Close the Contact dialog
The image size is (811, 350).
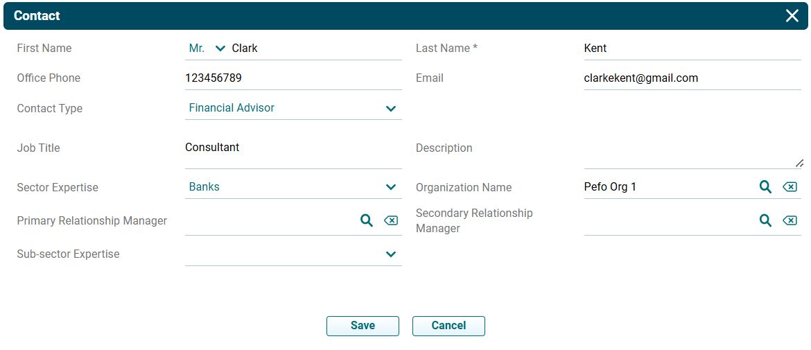(x=792, y=16)
